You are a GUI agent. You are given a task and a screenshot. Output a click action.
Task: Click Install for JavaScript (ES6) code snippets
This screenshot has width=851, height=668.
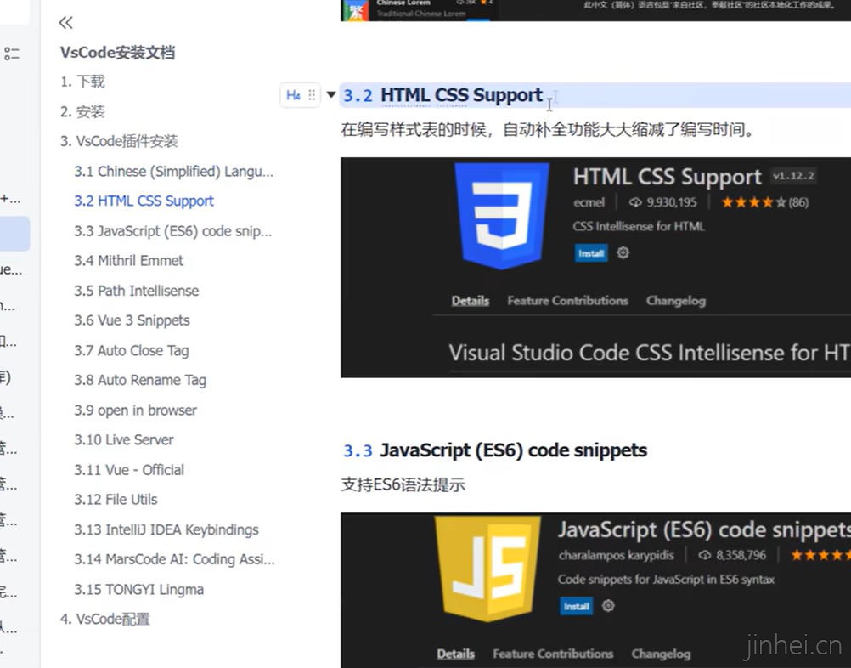[577, 606]
